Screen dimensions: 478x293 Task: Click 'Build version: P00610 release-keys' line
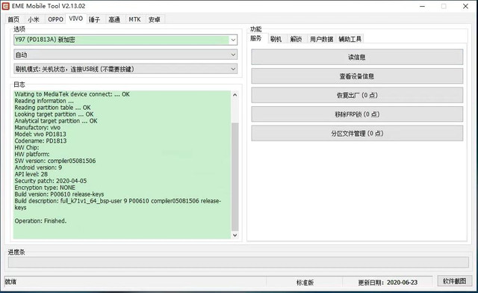click(x=59, y=194)
